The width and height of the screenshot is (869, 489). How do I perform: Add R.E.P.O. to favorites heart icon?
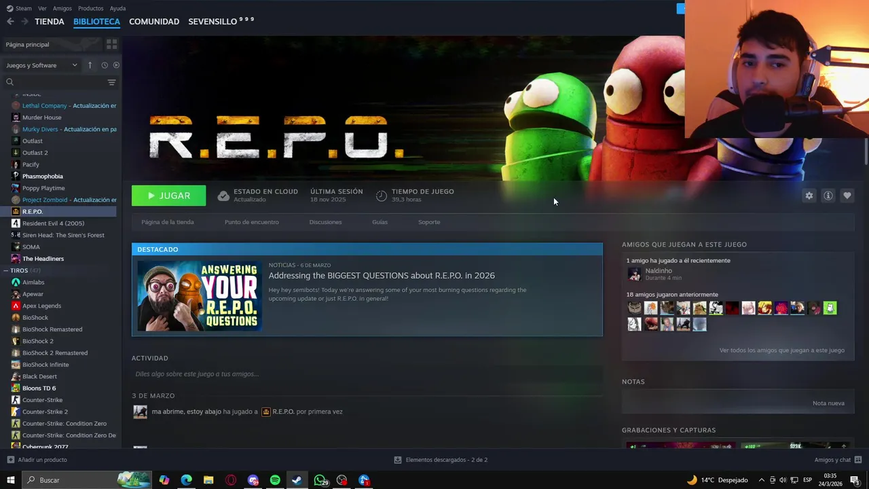(847, 196)
